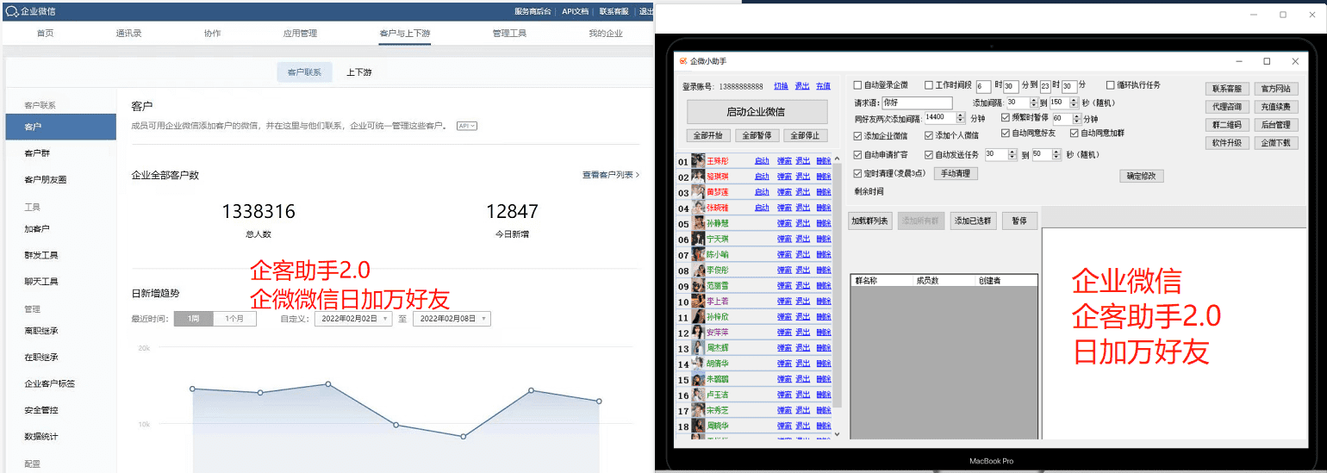This screenshot has height=473, width=1327.
Task: Click the 企业微信 logo icon at top-left
Action: pyautogui.click(x=11, y=12)
